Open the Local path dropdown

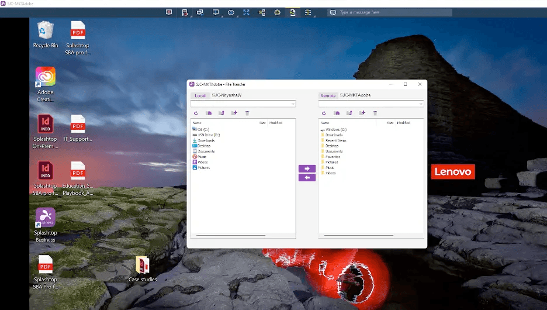pos(293,104)
